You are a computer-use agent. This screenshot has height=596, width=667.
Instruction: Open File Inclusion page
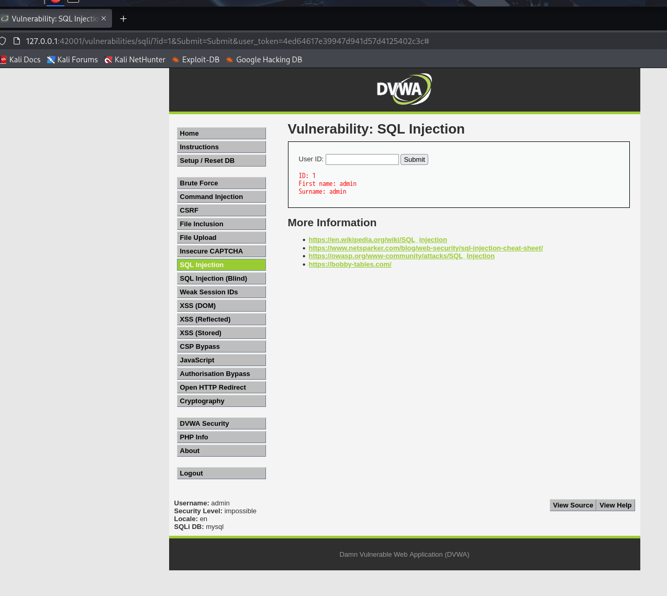pyautogui.click(x=221, y=224)
